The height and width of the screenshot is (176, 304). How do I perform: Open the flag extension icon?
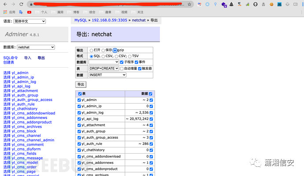click(199, 4)
